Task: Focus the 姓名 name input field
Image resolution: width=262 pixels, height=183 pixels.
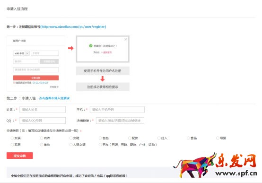Action: pos(43,110)
